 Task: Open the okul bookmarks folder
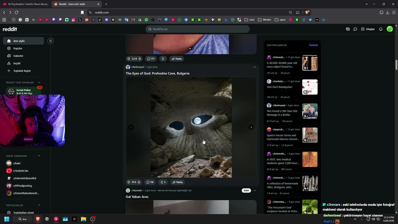249,20
